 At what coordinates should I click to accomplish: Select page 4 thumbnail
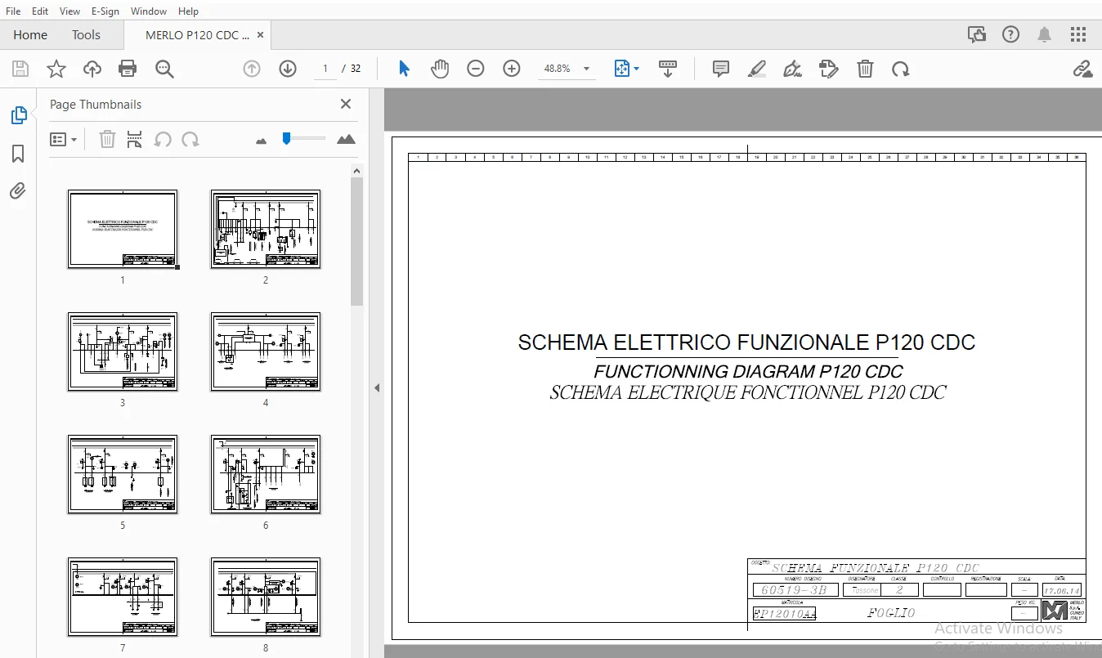click(266, 351)
